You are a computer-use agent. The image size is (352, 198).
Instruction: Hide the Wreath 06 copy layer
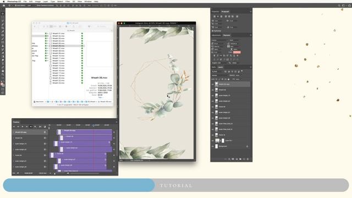click(213, 84)
